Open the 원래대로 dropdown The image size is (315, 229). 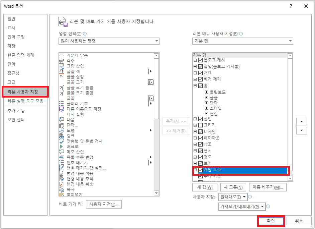coord(233,197)
